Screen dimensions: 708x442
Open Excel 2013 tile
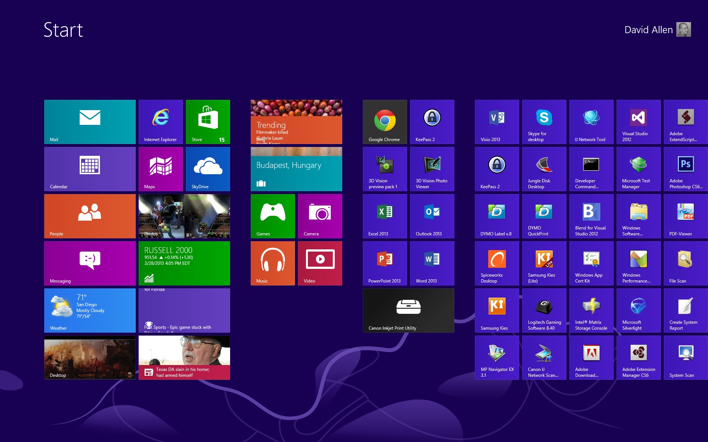385,216
